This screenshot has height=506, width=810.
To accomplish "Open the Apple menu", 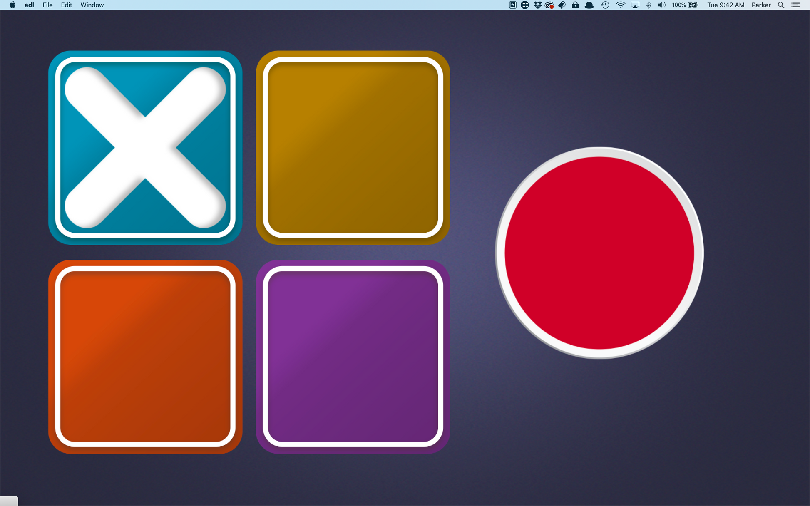I will 12,5.
